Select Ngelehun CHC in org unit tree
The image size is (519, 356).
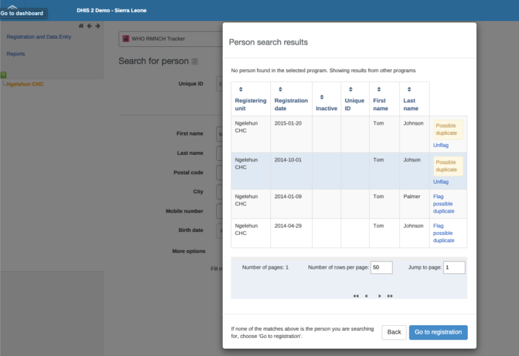[25, 84]
